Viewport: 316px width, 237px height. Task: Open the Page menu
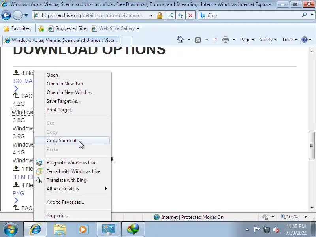247,39
